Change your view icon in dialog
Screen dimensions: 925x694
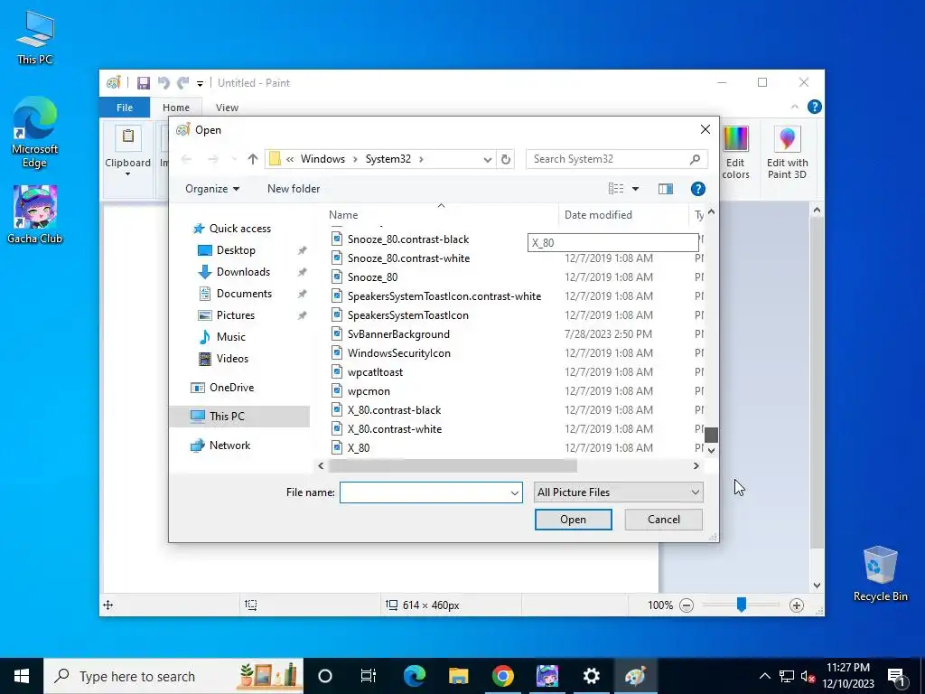[x=616, y=189]
